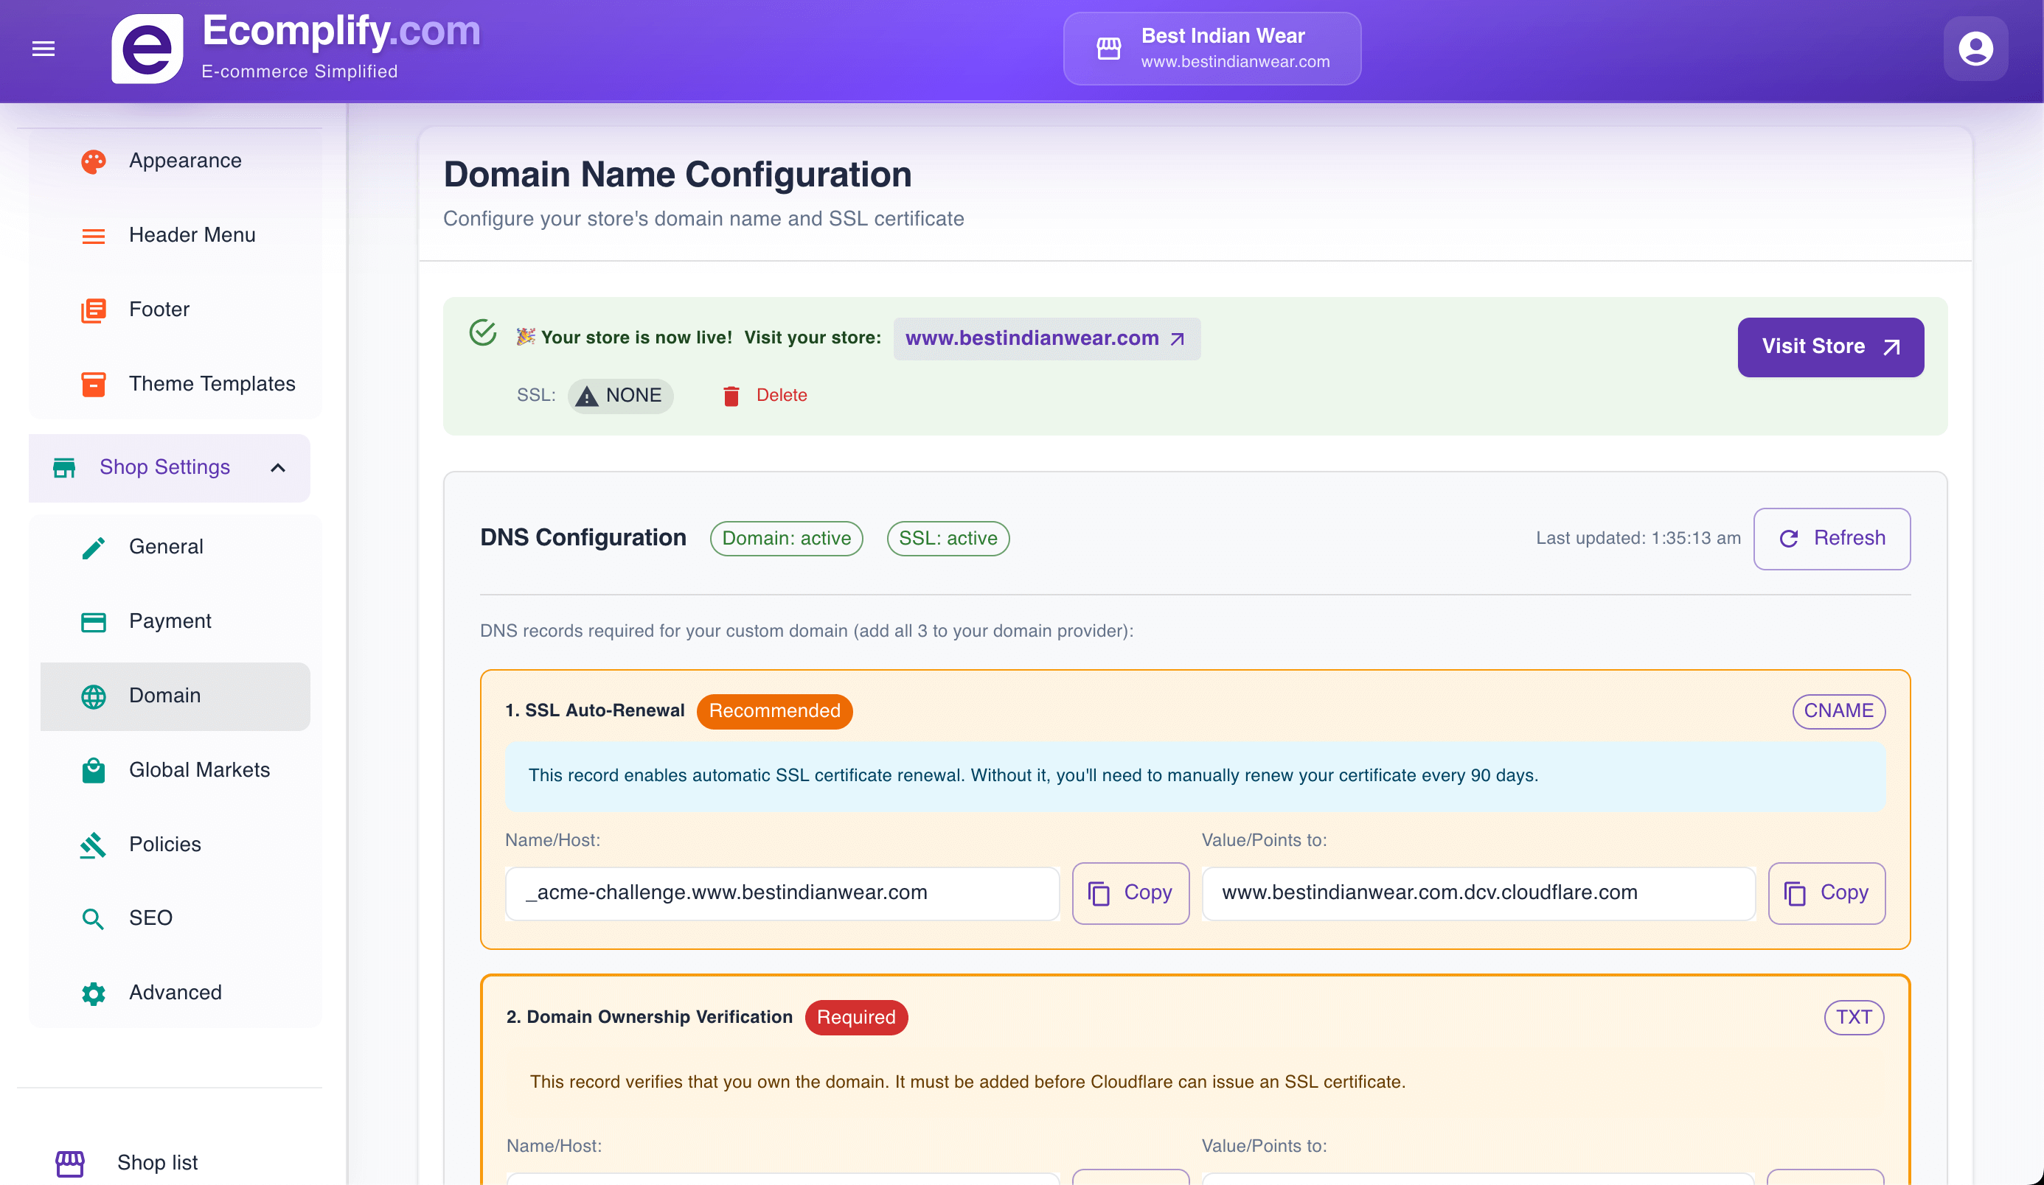The height and width of the screenshot is (1185, 2044).
Task: Select the globe icon next to Domain
Action: (x=93, y=696)
